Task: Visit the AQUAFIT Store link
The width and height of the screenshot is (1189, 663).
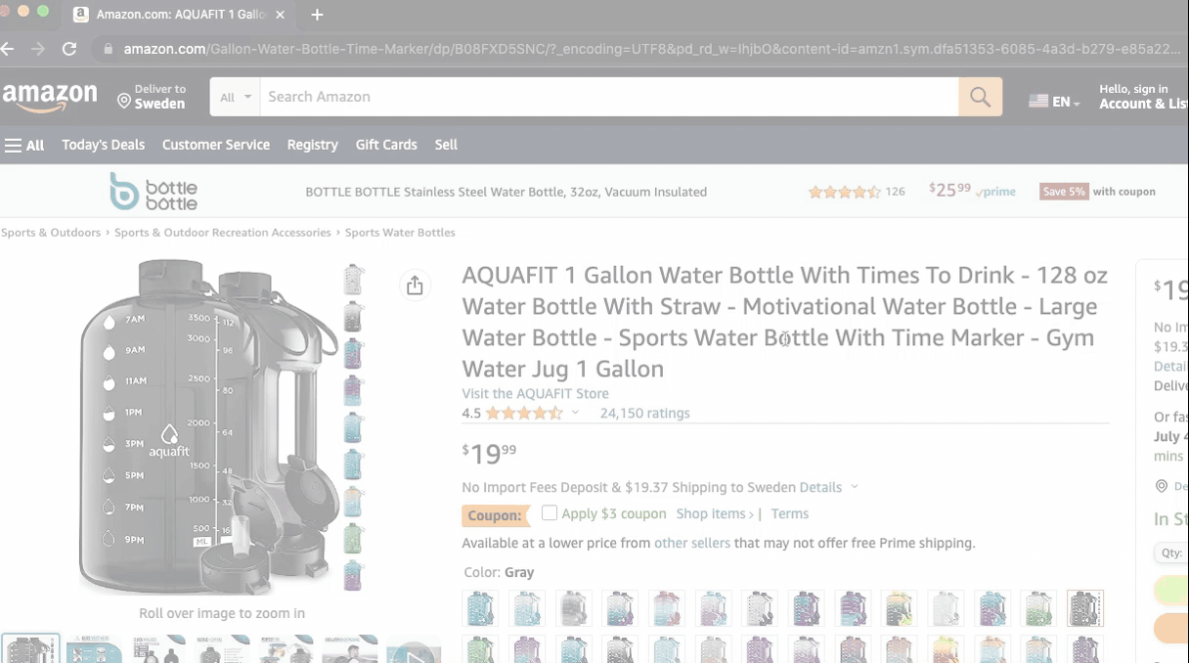Action: [535, 393]
